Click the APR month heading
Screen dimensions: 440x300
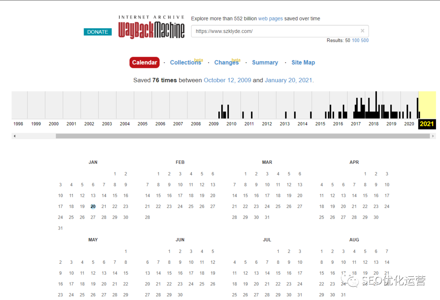tap(354, 162)
